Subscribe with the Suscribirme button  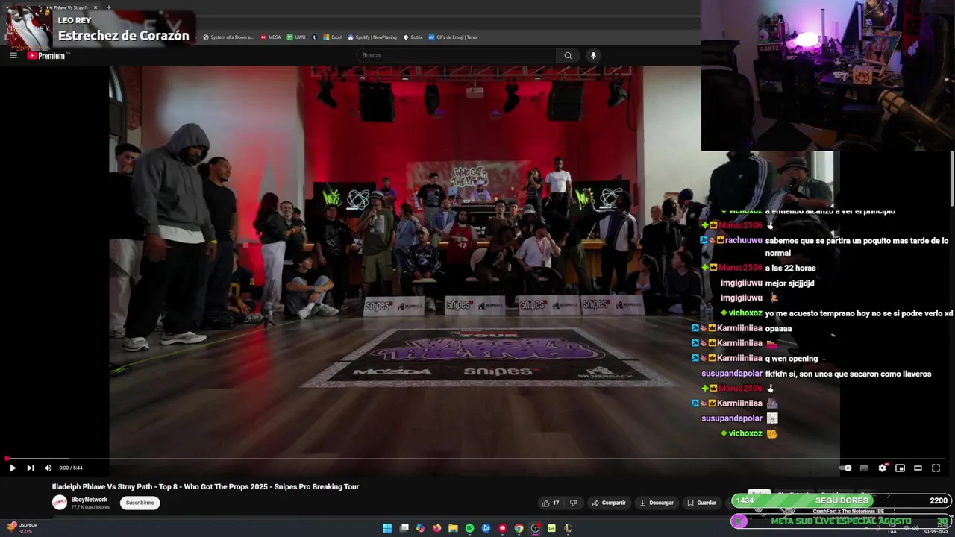click(x=140, y=503)
